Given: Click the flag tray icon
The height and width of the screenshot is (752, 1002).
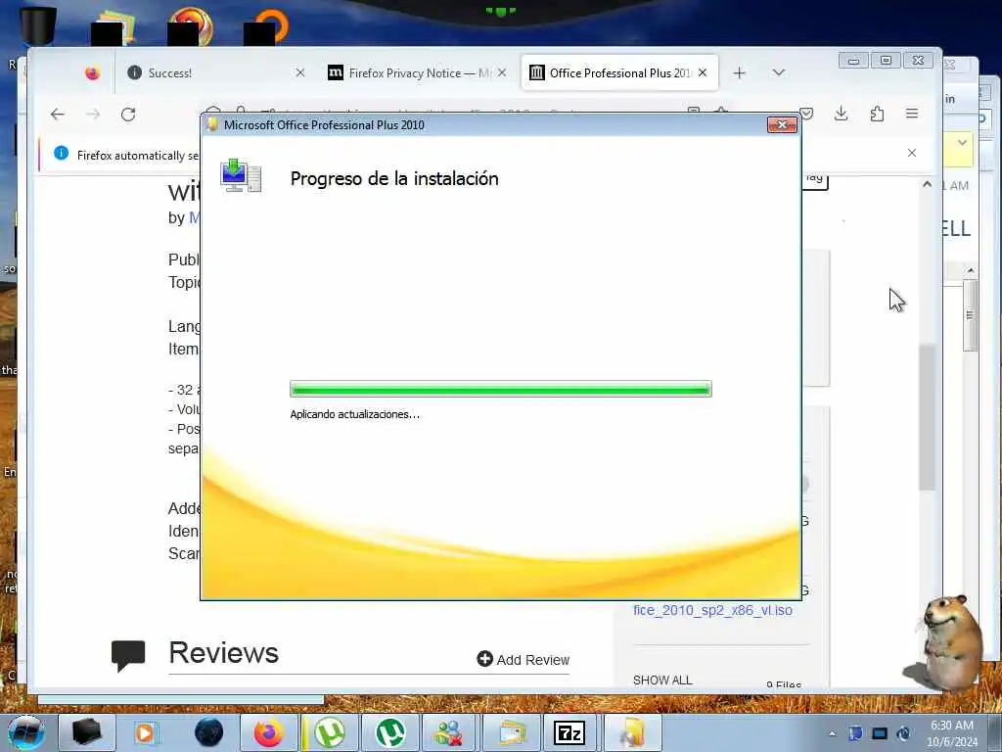Looking at the screenshot, I should (855, 734).
